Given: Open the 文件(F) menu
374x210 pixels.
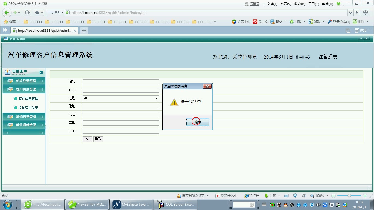Looking at the screenshot, I should [x=272, y=4].
